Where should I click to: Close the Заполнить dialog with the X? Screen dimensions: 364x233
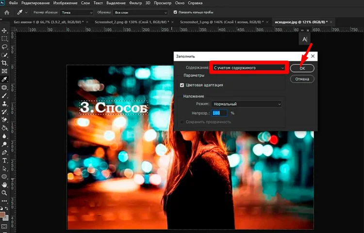pyautogui.click(x=313, y=56)
